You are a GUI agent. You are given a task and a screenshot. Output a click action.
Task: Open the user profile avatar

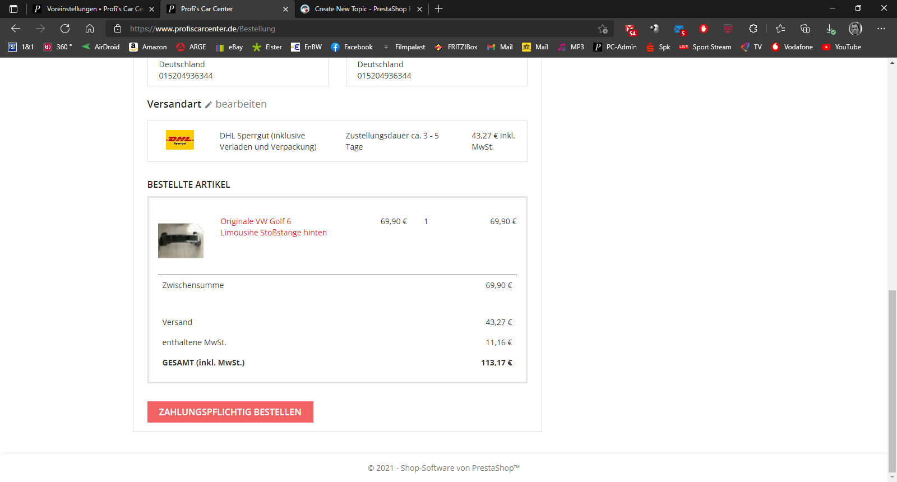[856, 29]
